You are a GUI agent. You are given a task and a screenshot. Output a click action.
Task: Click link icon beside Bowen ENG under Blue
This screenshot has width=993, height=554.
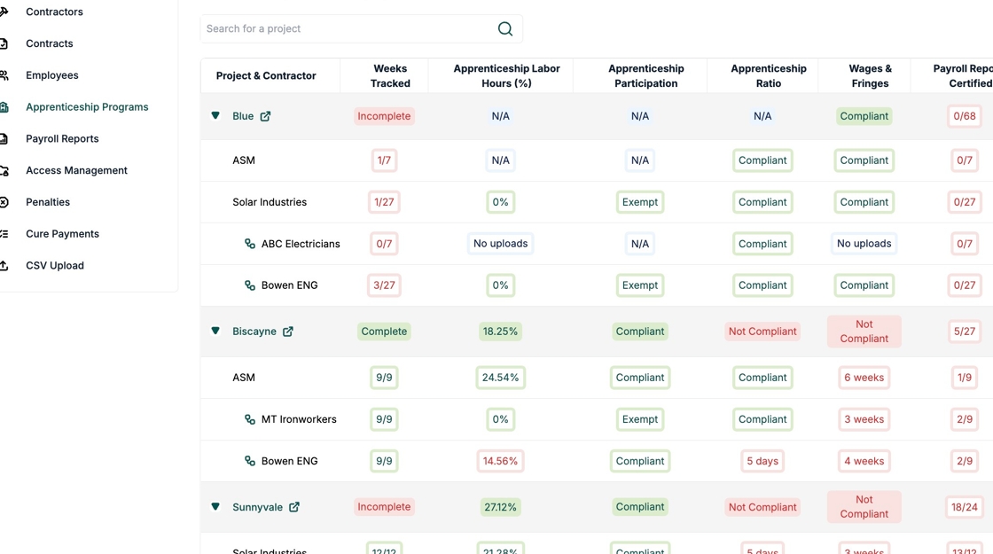[x=250, y=285]
